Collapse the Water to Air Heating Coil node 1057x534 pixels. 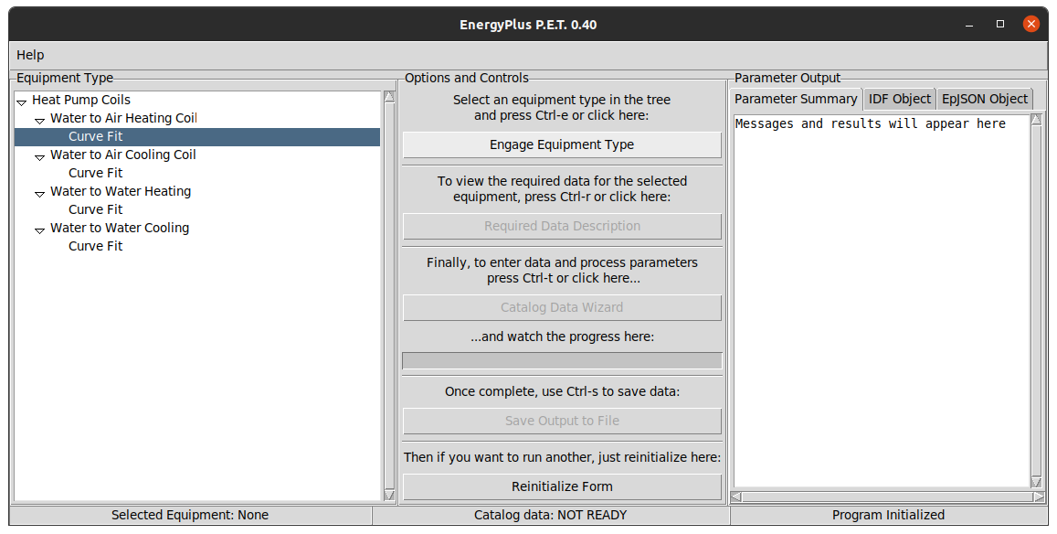[40, 120]
